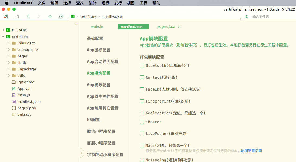Open the App原生插件配置 section

pyautogui.click(x=103, y=97)
